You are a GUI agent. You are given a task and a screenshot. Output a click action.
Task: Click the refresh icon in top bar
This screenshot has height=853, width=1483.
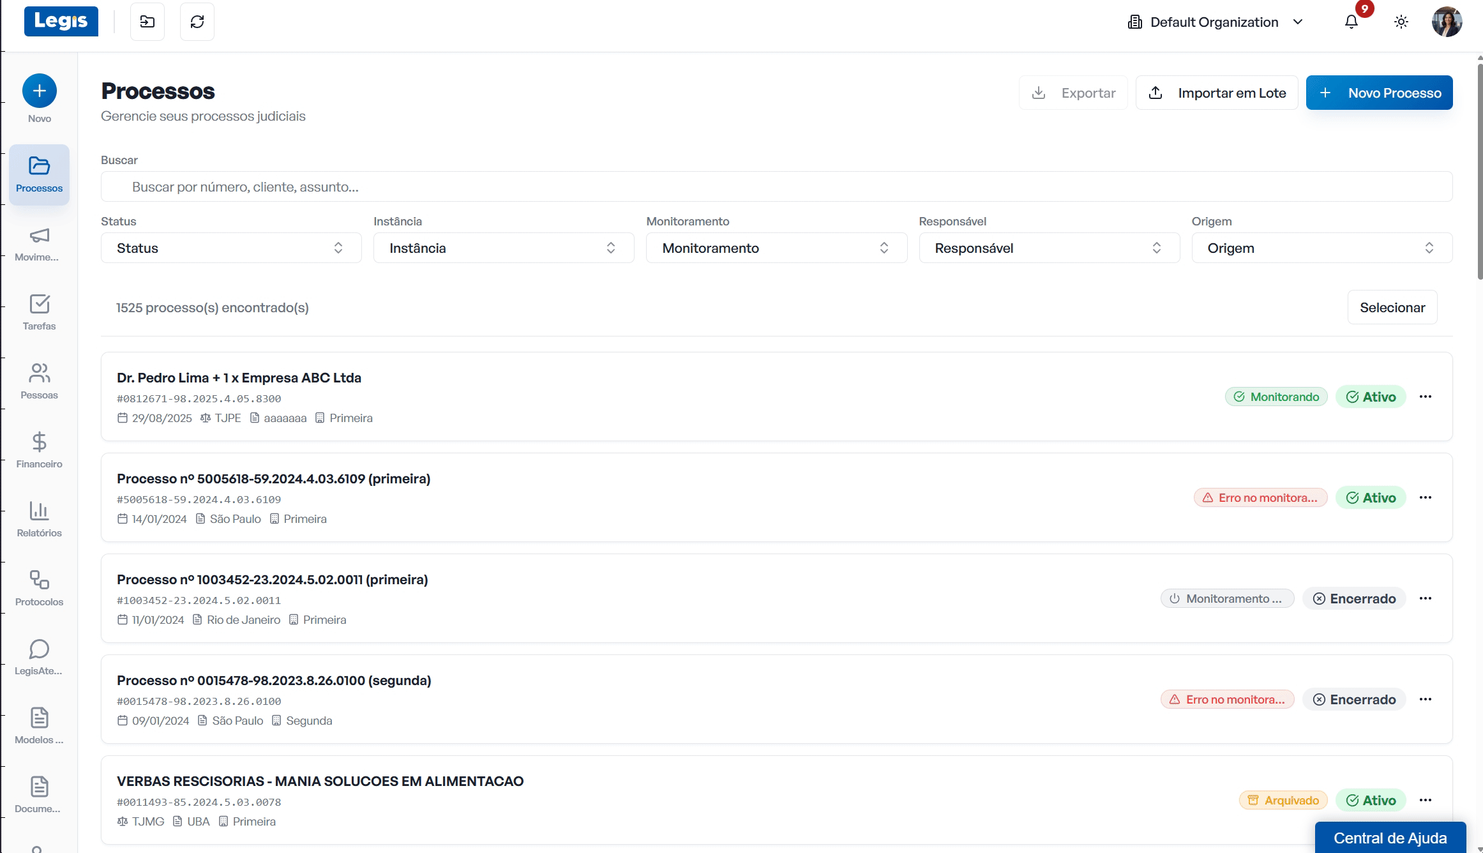click(197, 22)
